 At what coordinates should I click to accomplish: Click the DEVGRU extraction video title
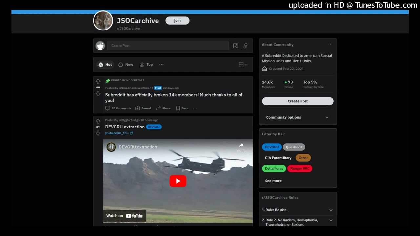click(x=138, y=147)
